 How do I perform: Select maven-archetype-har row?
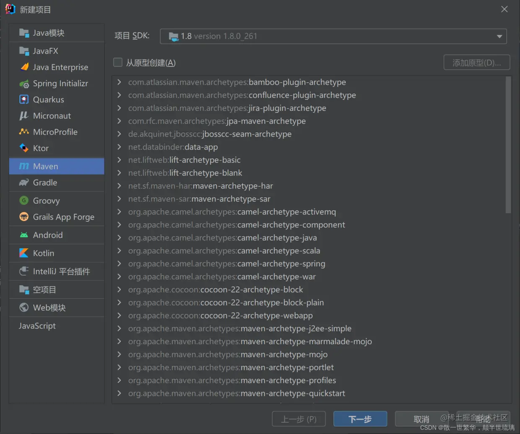click(x=309, y=186)
